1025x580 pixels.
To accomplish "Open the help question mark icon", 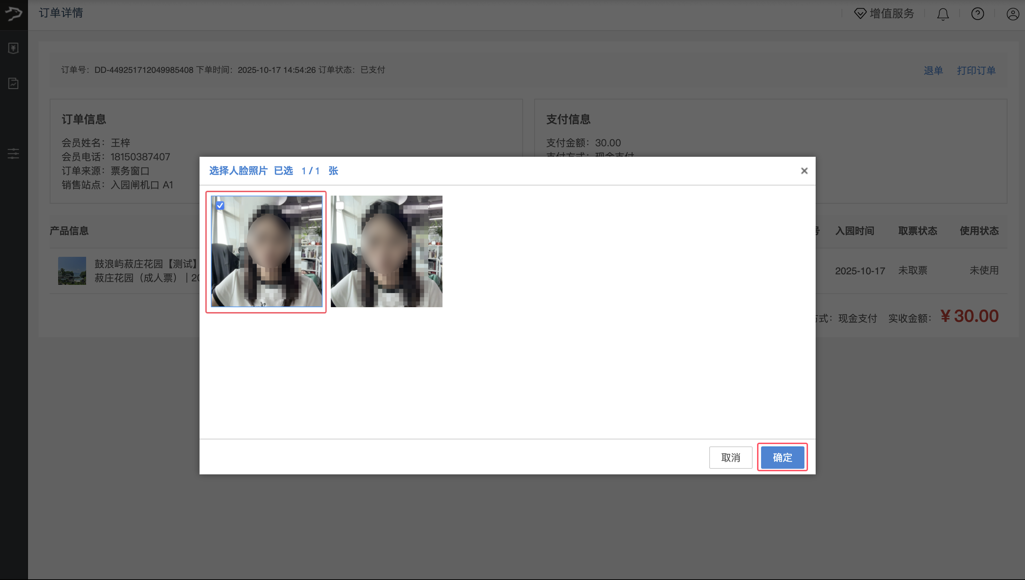I will click(x=977, y=14).
